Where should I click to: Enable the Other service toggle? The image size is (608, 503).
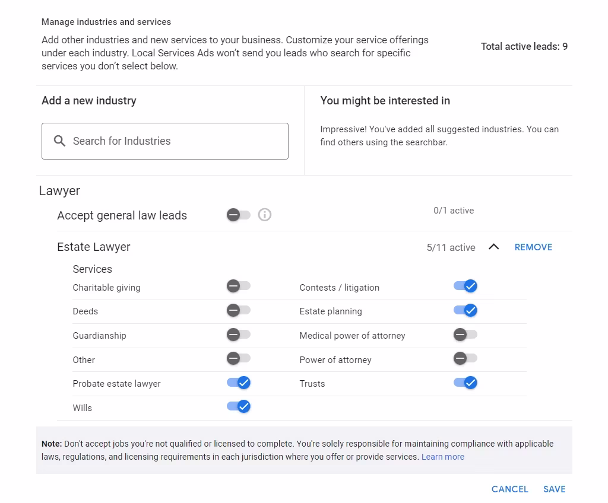tap(239, 358)
